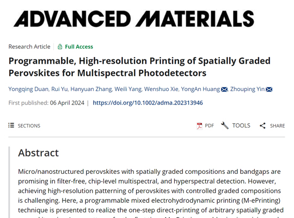Click author name Wenshuo Xie

(x=161, y=89)
